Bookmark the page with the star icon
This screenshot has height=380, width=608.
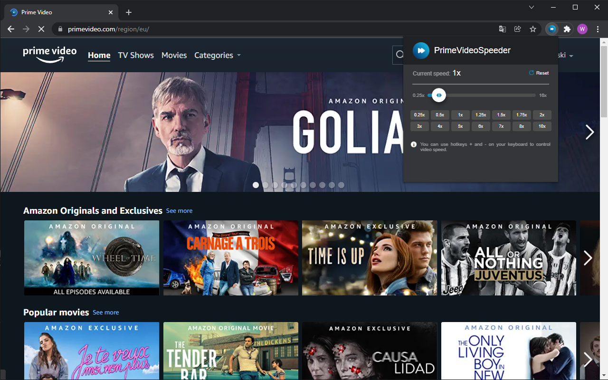pyautogui.click(x=532, y=29)
